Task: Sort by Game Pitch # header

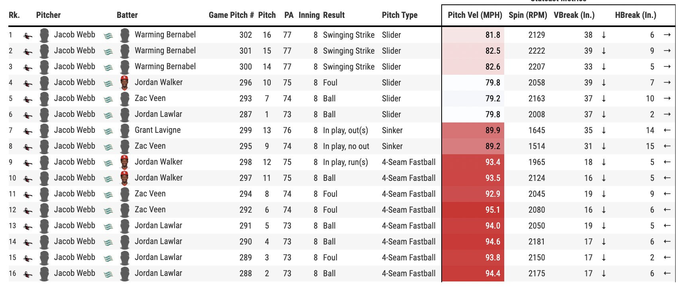Action: click(x=231, y=15)
